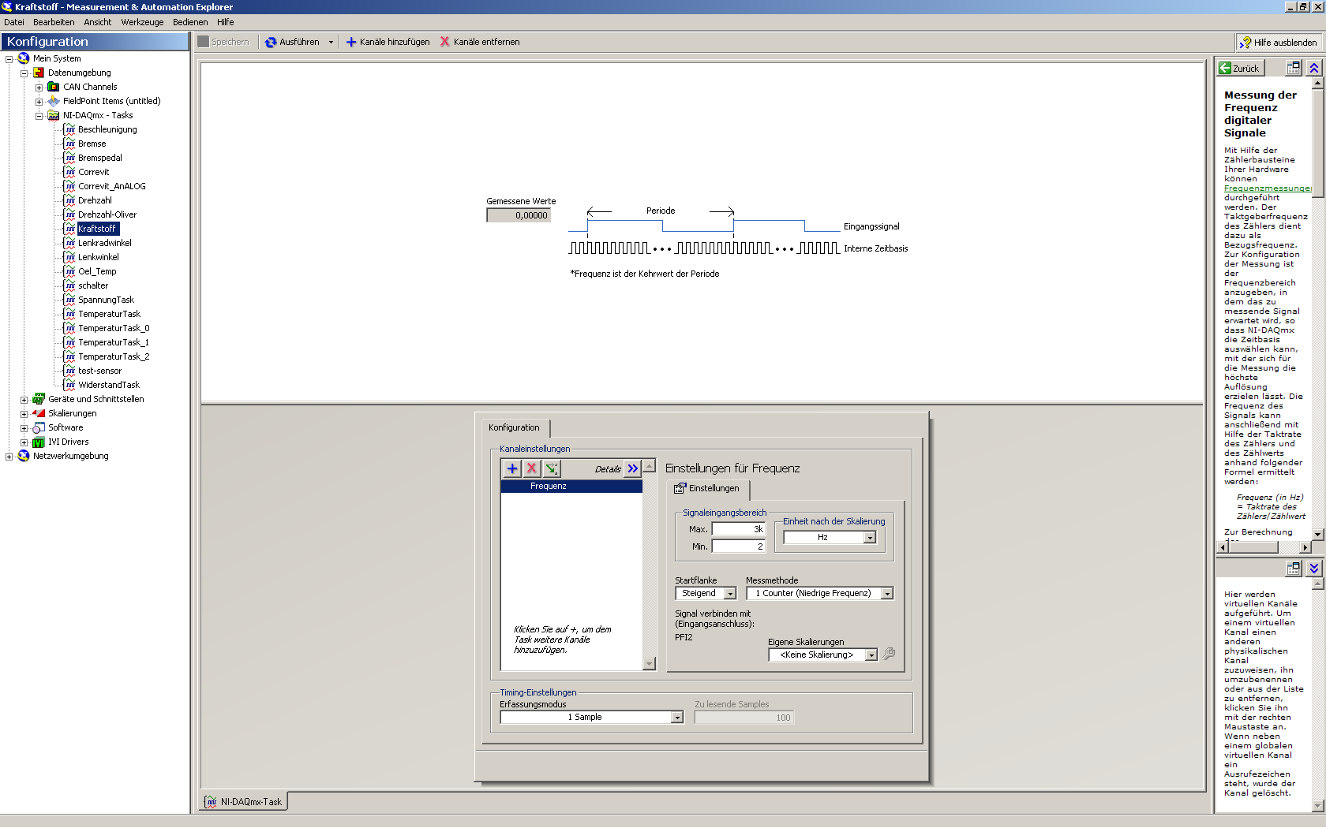Open the Datei menu

click(x=14, y=22)
